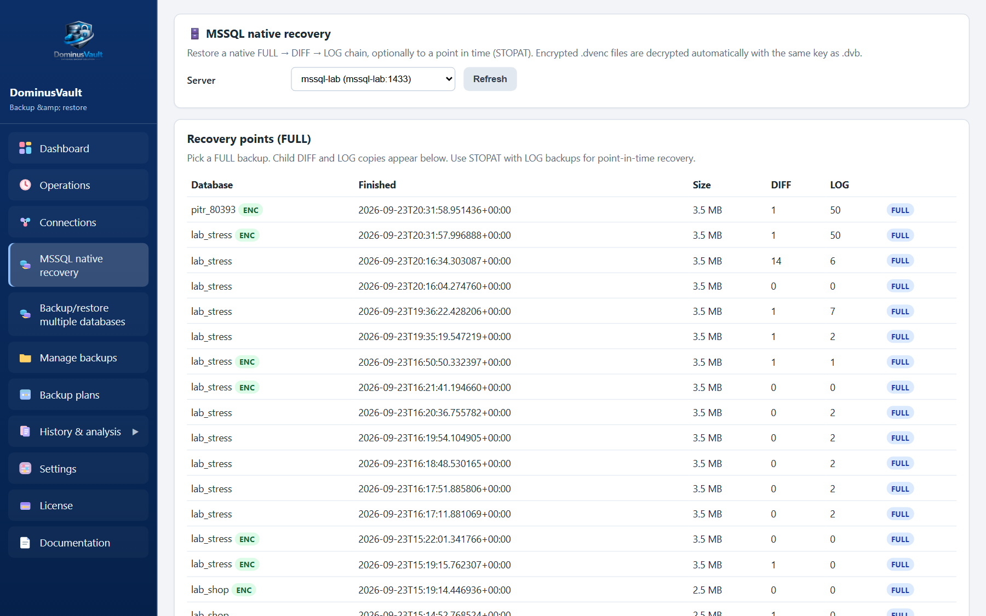This screenshot has width=986, height=616.
Task: Click LOG value 7 in 19:36:22 row
Action: tap(833, 312)
